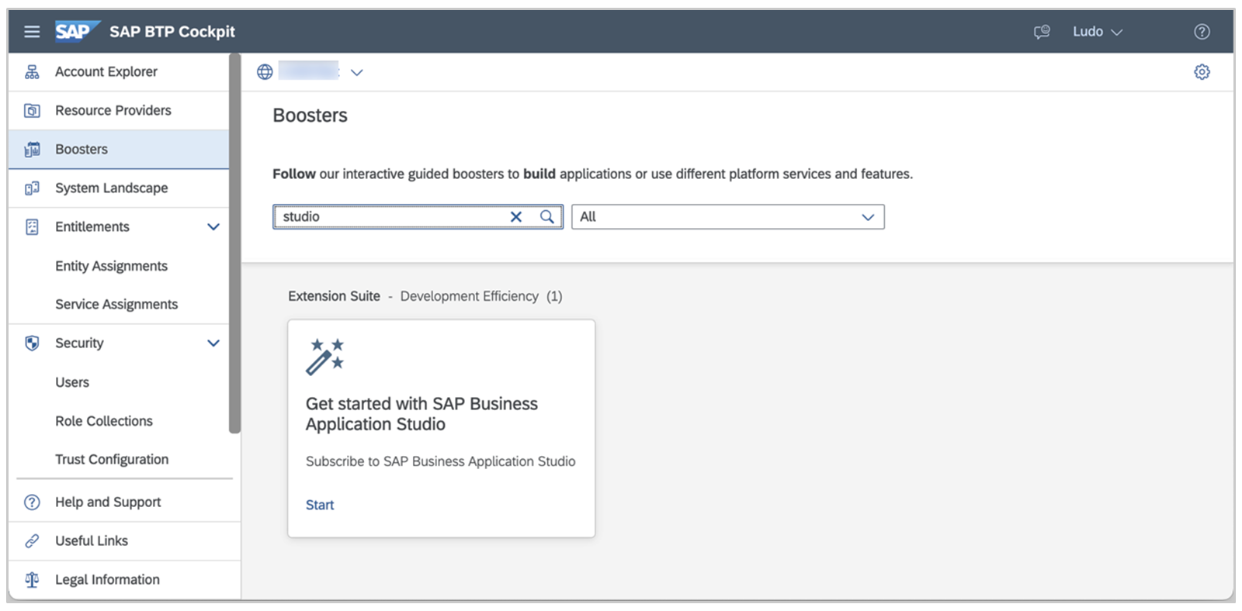Open the help question mark icon
Viewport: 1242px width, 611px height.
[x=1202, y=32]
